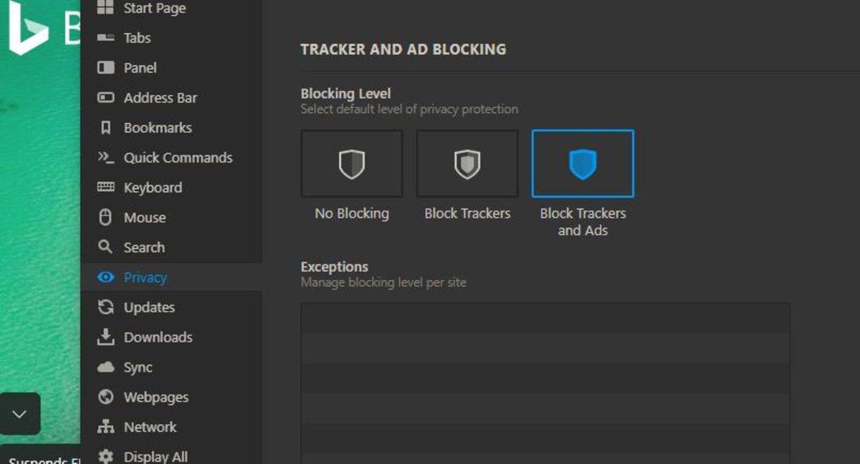Click the Quick Commands prompt icon
The width and height of the screenshot is (860, 464).
(x=106, y=158)
